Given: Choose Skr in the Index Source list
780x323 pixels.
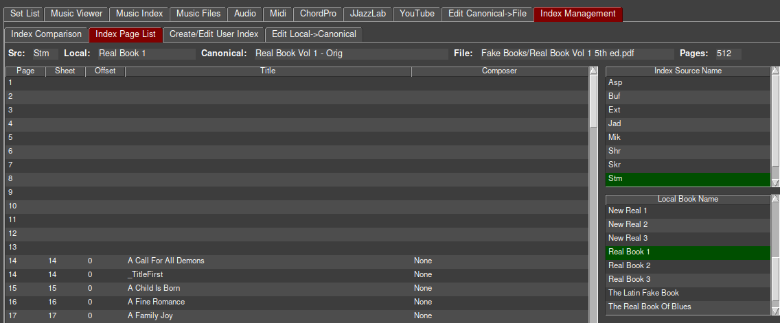Looking at the screenshot, I should [687, 165].
